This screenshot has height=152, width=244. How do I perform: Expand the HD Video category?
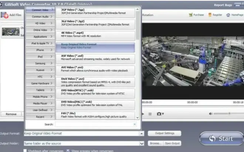pos(40,23)
